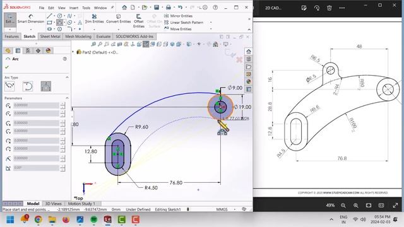Click the Undo icon
404x227 pixels.
[180, 8]
